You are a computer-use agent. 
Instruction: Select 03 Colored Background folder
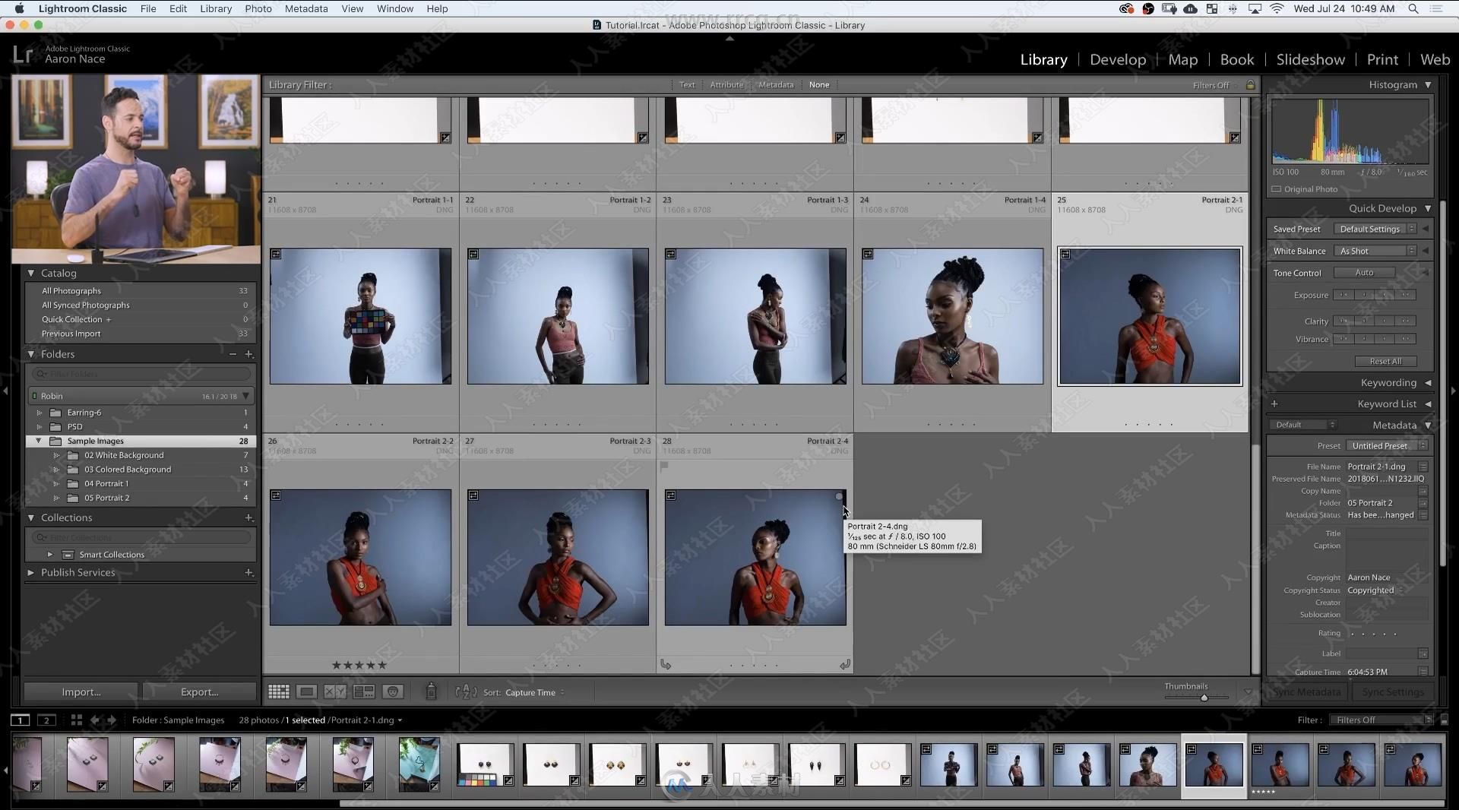tap(128, 470)
